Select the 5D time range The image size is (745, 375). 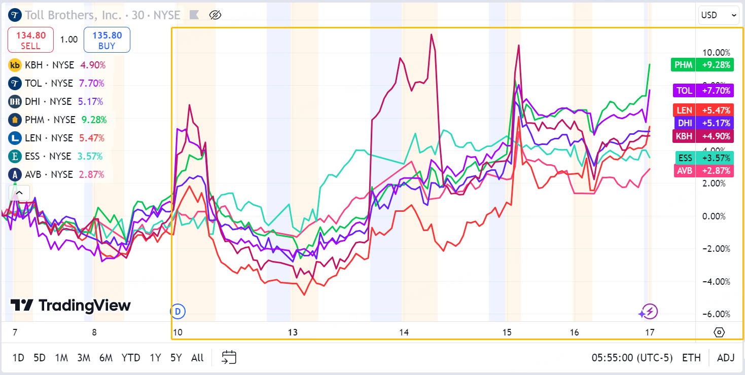[x=40, y=358]
